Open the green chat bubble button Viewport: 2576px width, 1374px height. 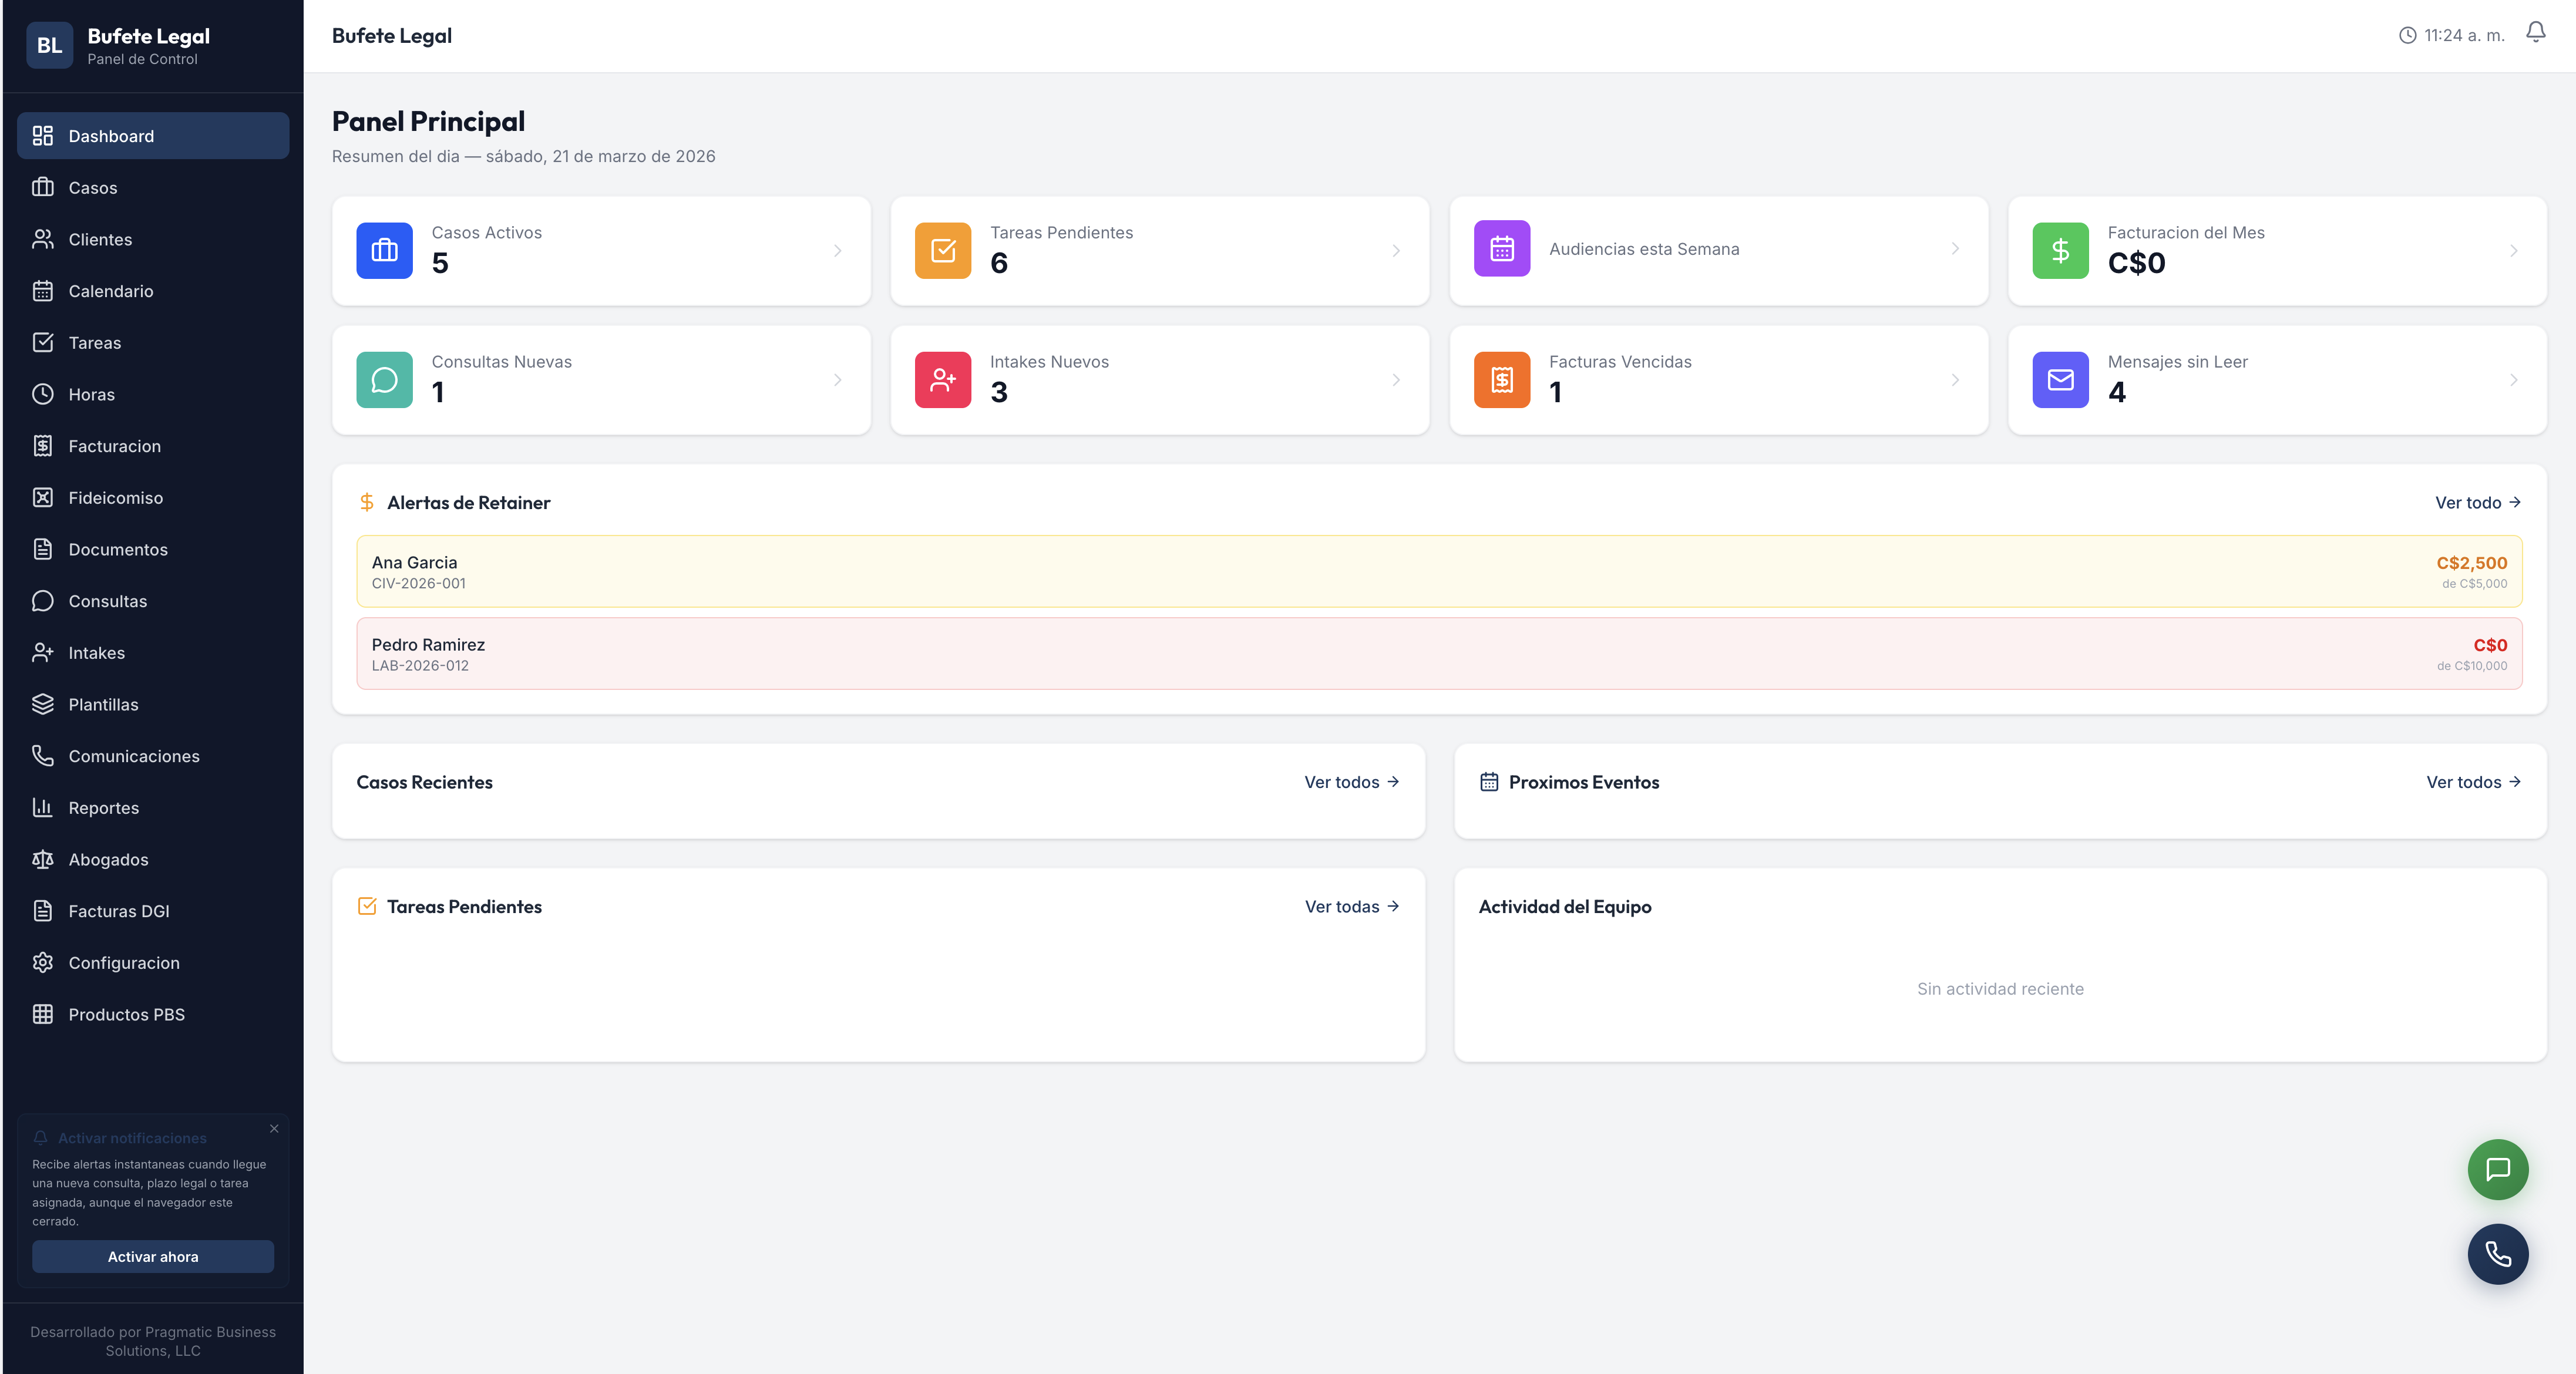pyautogui.click(x=2497, y=1169)
